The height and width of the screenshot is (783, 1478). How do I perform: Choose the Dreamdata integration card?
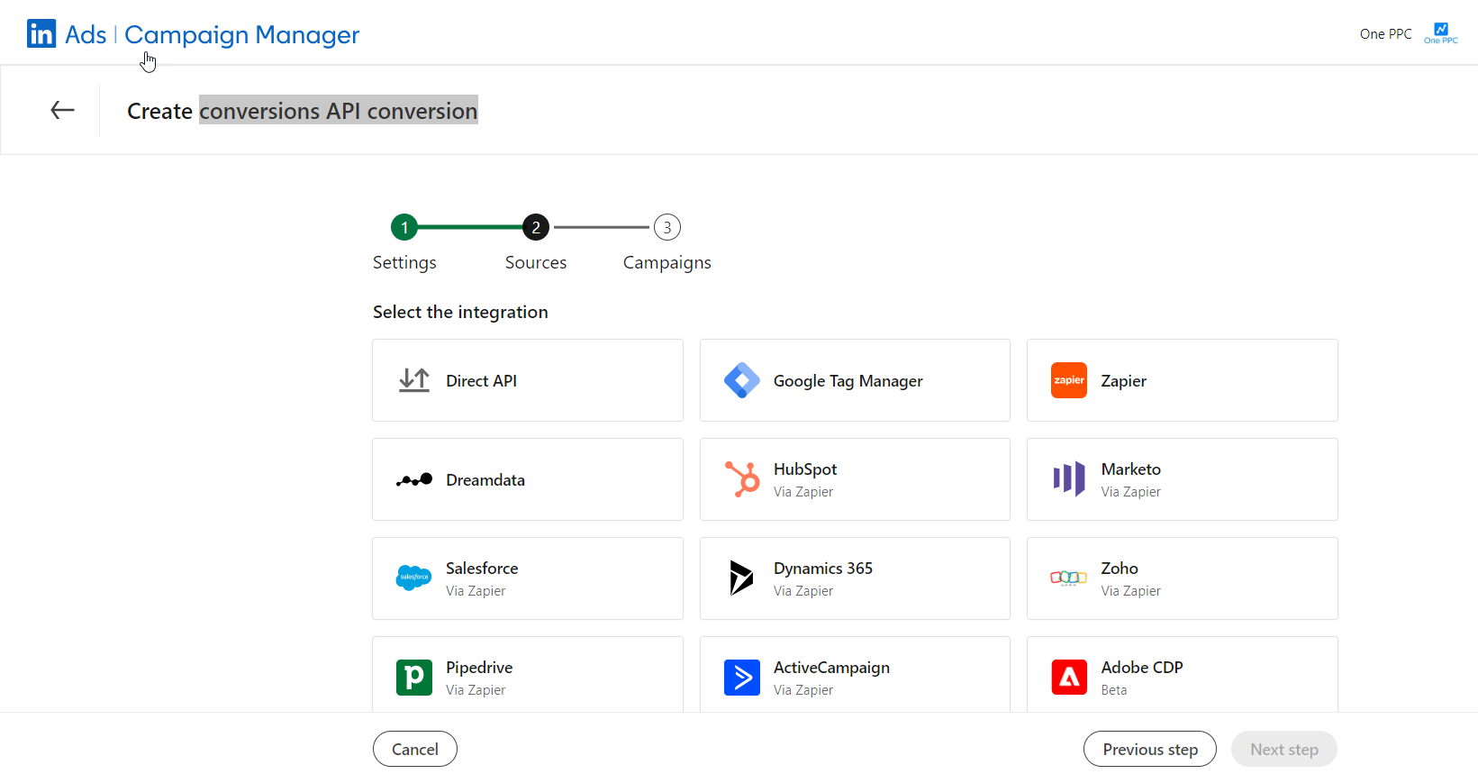coord(528,479)
